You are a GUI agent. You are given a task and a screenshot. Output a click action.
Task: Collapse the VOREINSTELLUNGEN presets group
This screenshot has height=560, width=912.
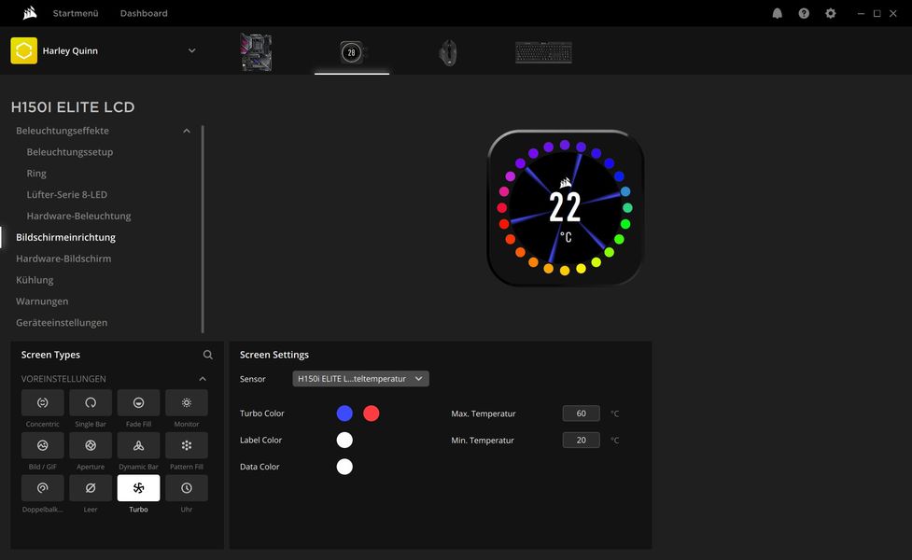click(x=203, y=379)
